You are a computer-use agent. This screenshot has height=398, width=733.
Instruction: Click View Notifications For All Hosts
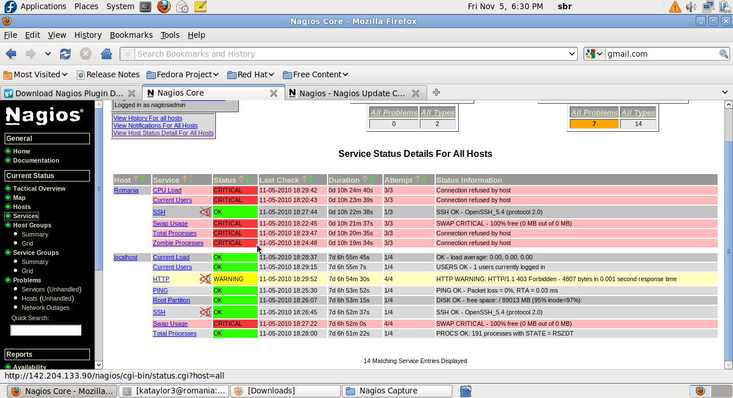tap(155, 125)
